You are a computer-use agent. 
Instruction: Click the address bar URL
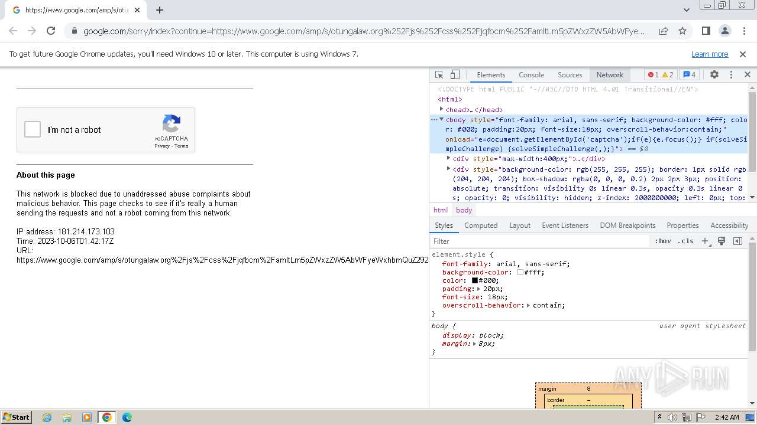(x=364, y=31)
